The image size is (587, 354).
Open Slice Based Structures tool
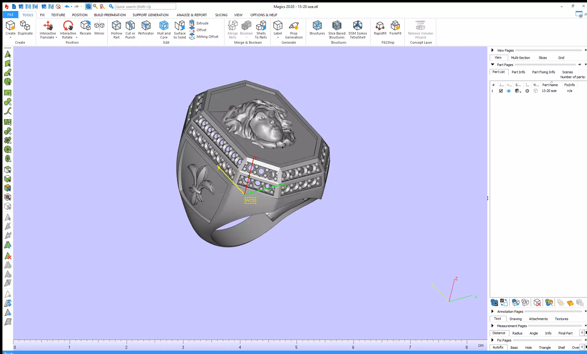pos(337,30)
